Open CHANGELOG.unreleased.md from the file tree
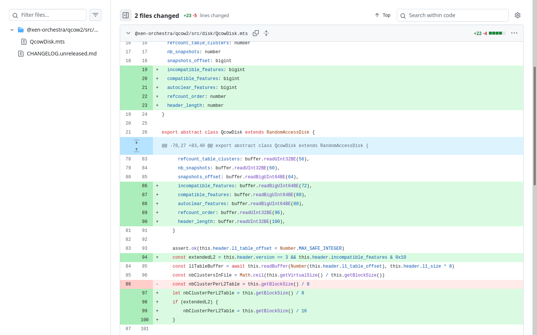Screen dimensions: 537x335 tap(62, 54)
